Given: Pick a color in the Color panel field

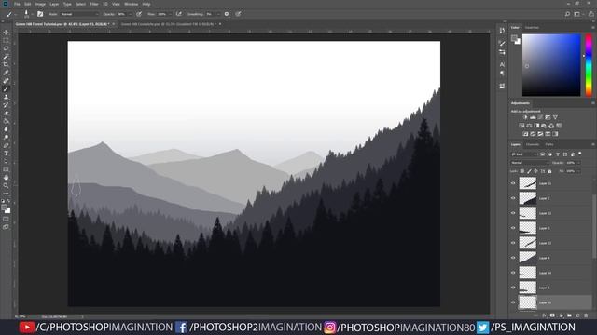Looking at the screenshot, I should point(551,64).
